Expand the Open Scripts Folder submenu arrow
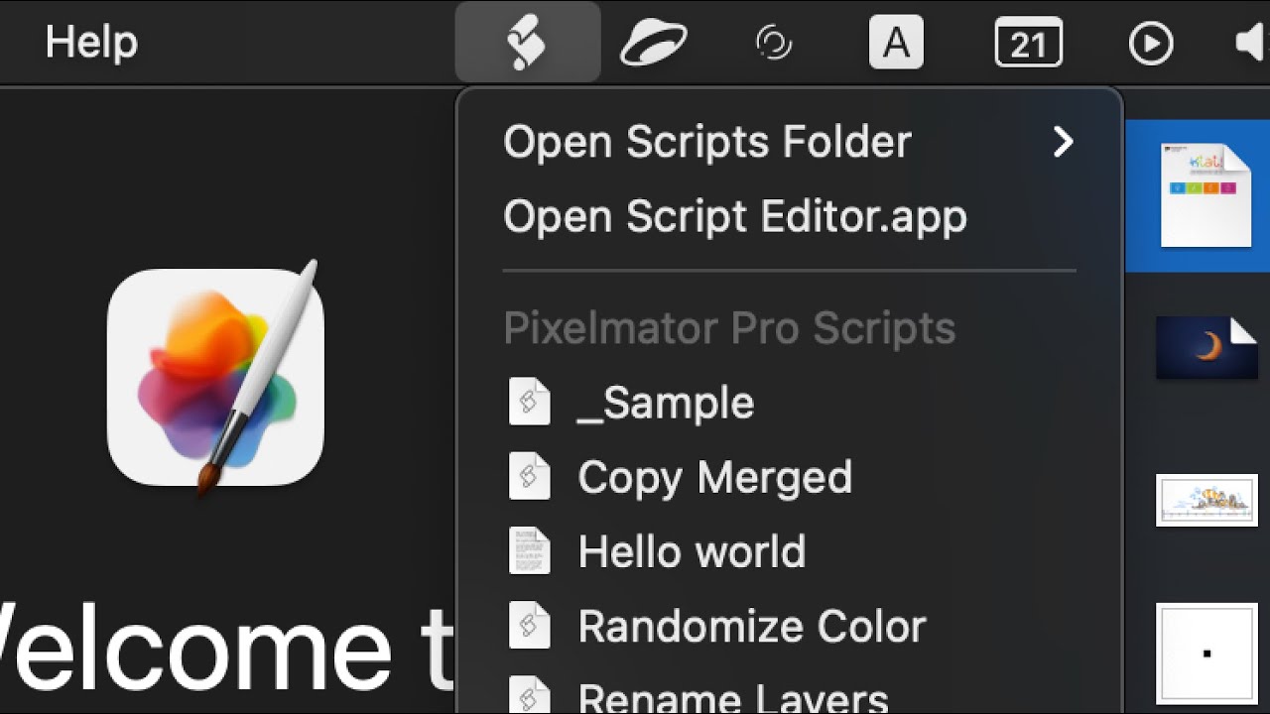Screen dimensions: 1270x714 click(x=1063, y=142)
